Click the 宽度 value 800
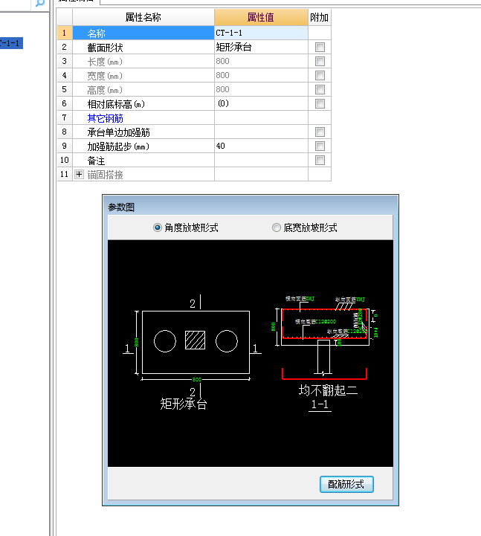The image size is (481, 536). tap(261, 75)
